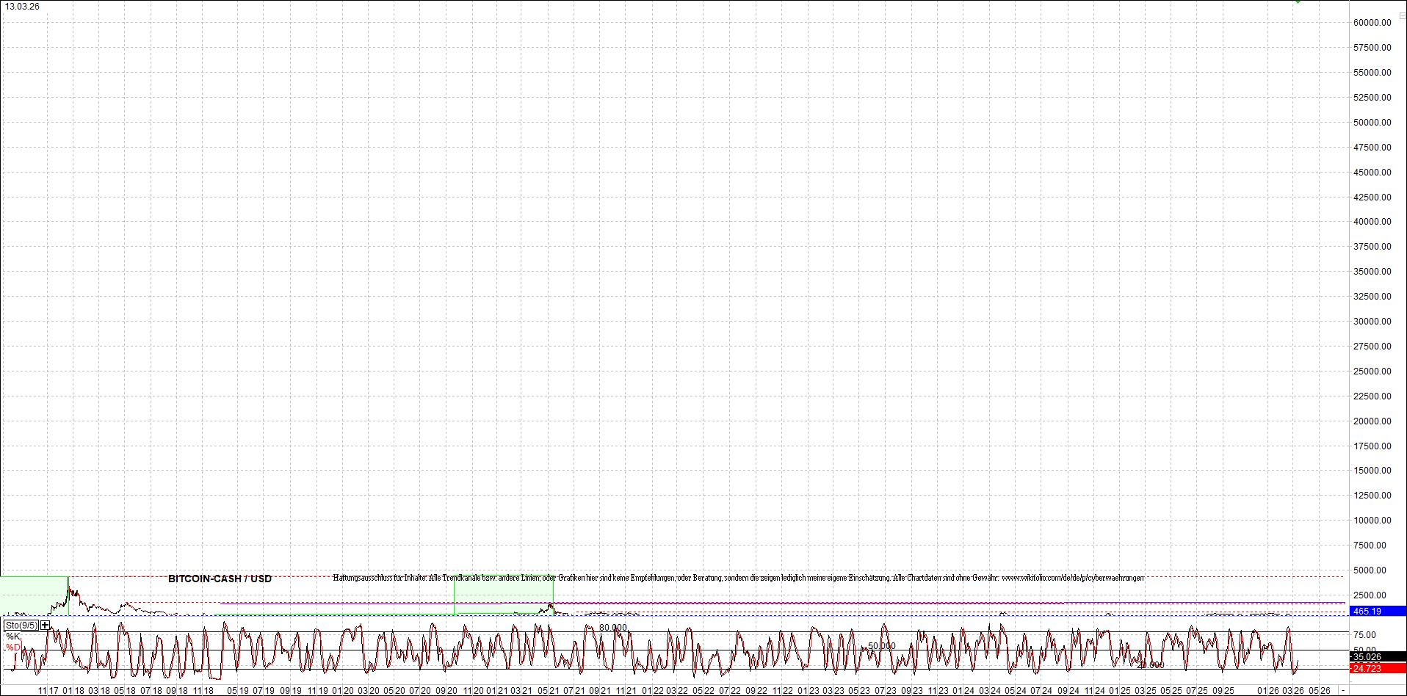Select the red %D legend label

click(13, 647)
